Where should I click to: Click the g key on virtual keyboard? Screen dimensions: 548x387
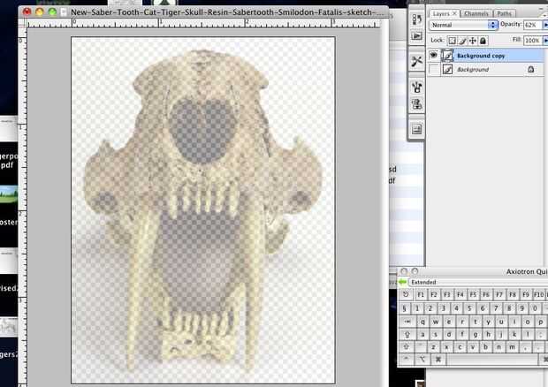[476, 335]
